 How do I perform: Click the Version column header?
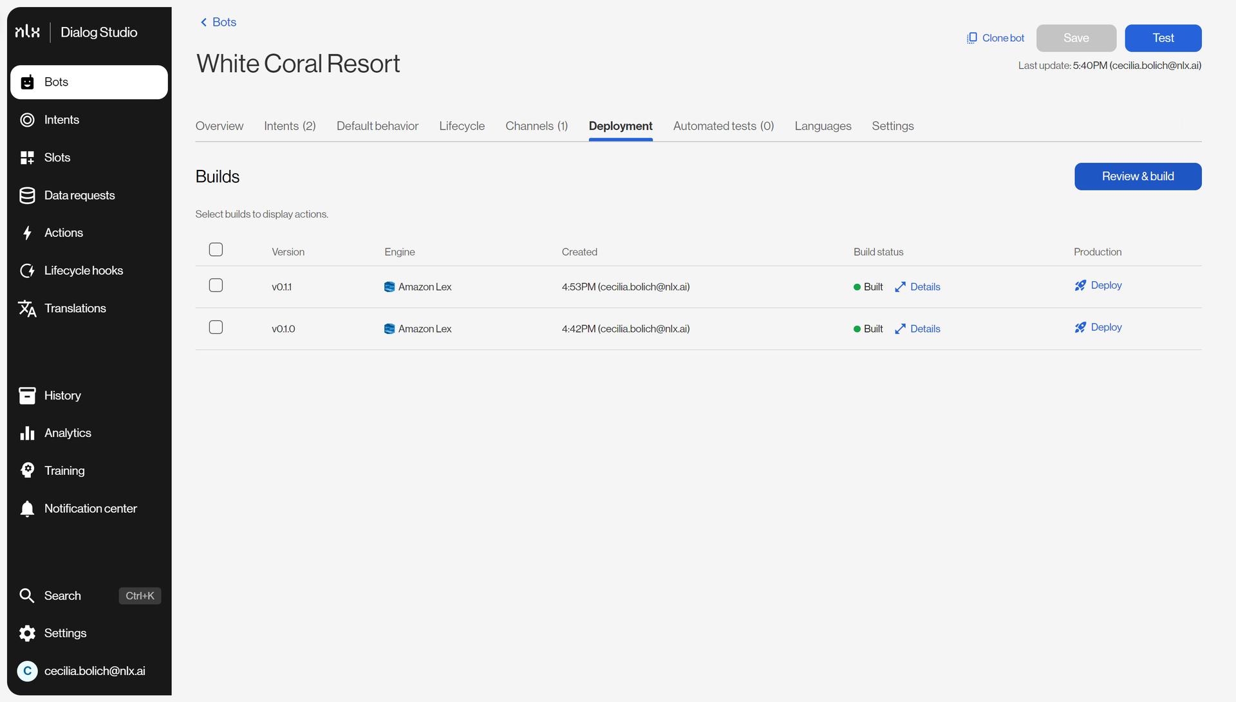288,252
